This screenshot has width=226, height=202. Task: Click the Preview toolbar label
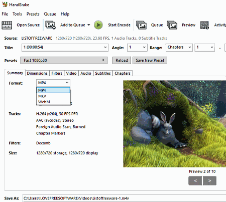click(189, 25)
